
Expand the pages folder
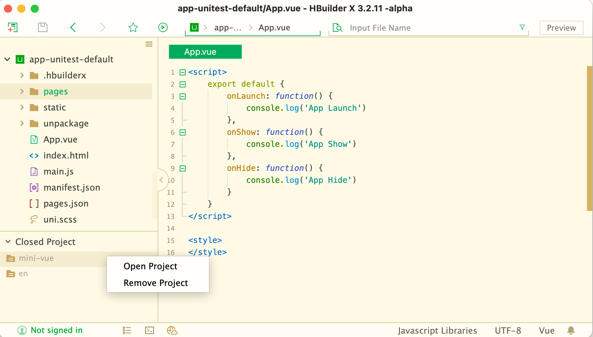tap(22, 91)
